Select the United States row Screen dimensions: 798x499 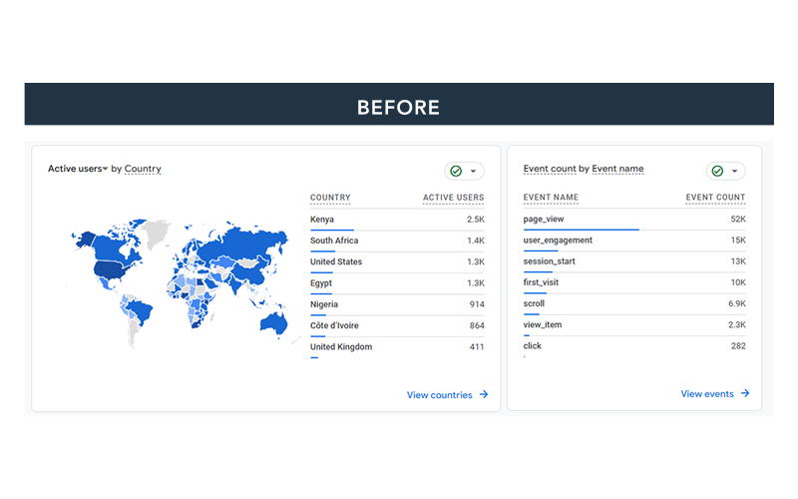(397, 261)
